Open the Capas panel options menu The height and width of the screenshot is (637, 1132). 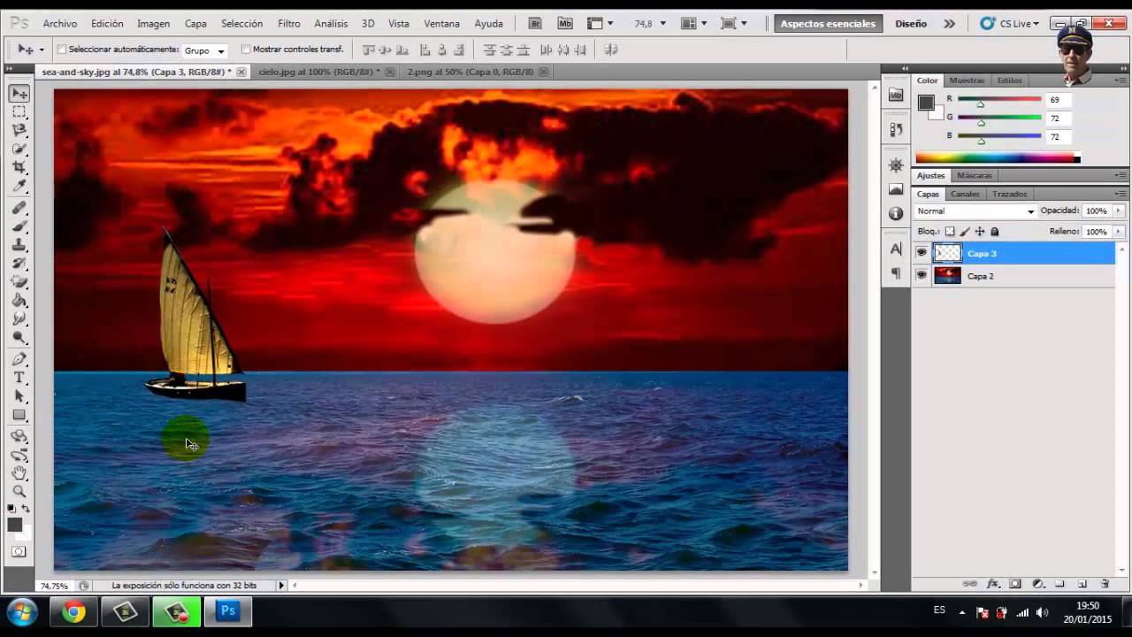tap(1121, 194)
